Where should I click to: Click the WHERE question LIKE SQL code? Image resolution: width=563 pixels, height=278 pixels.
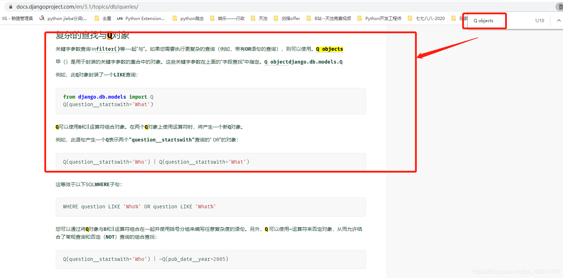click(x=139, y=207)
